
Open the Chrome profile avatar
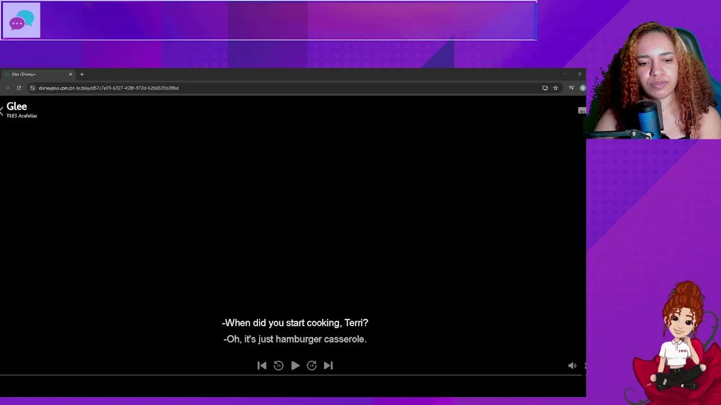pyautogui.click(x=582, y=88)
